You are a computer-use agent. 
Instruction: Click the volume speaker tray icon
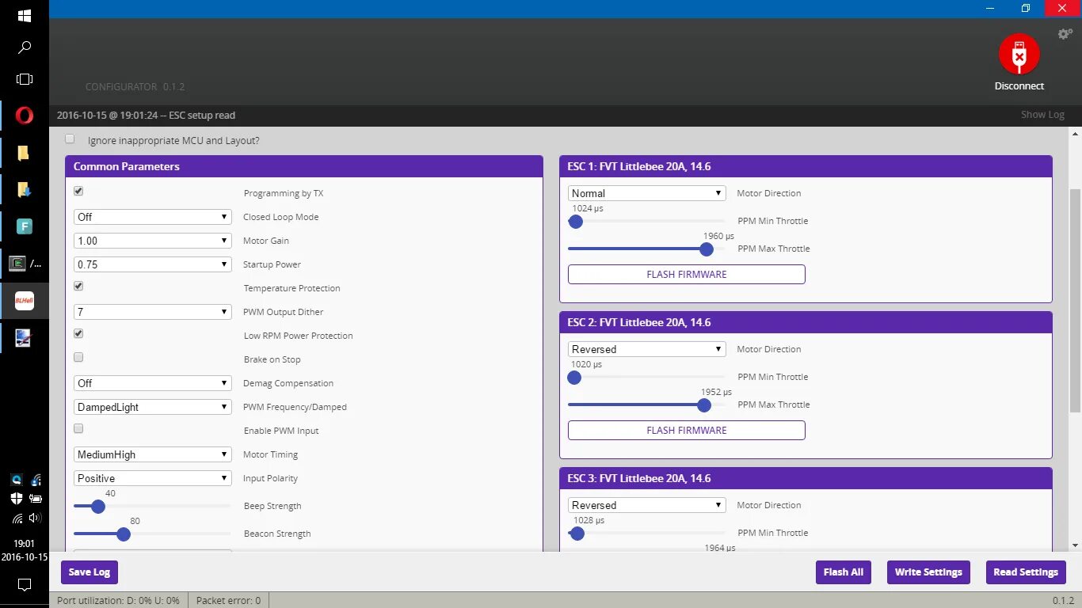coord(35,519)
